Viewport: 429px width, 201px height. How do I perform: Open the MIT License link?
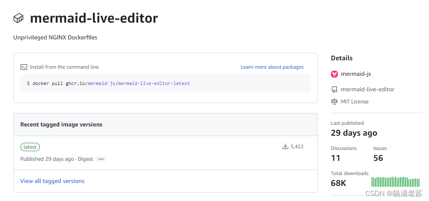tap(355, 102)
